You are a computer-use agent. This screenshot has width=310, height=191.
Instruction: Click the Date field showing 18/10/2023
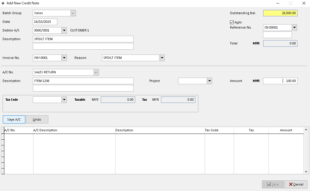coord(45,22)
